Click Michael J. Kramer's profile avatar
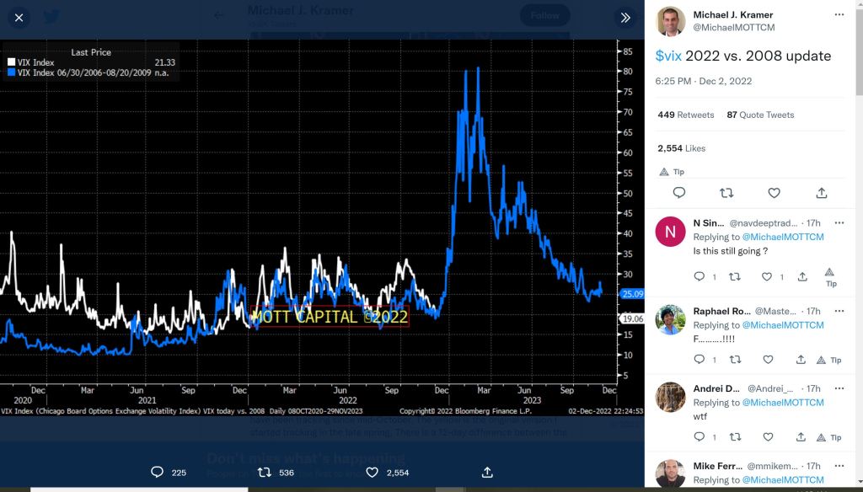 pyautogui.click(x=670, y=21)
